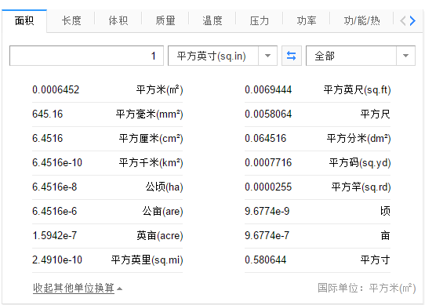Click the 公顷(ha) conversion result
Image resolution: width=425 pixels, height=305 pixels.
pyautogui.click(x=107, y=187)
